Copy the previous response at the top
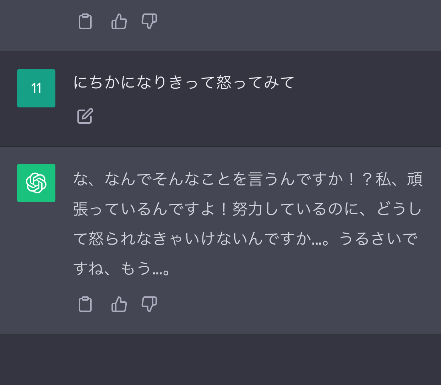Screen dimensions: 441x385 pos(85,22)
